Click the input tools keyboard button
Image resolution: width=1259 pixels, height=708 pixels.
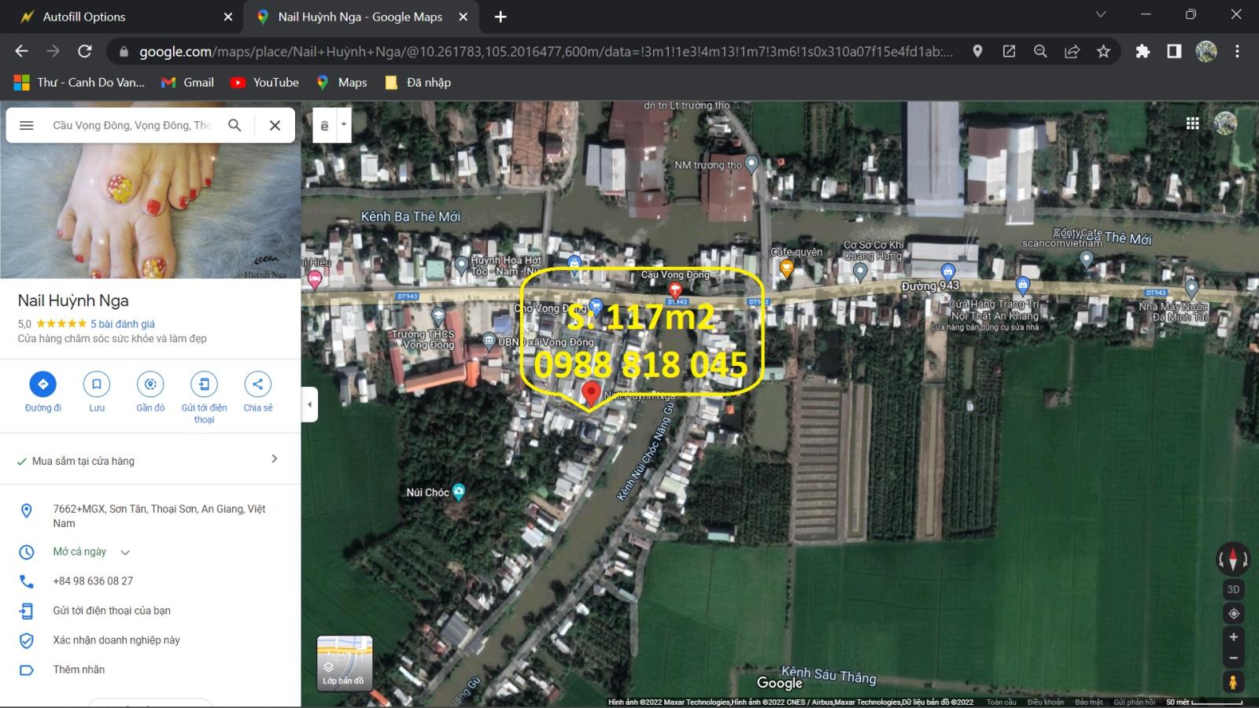pyautogui.click(x=324, y=125)
